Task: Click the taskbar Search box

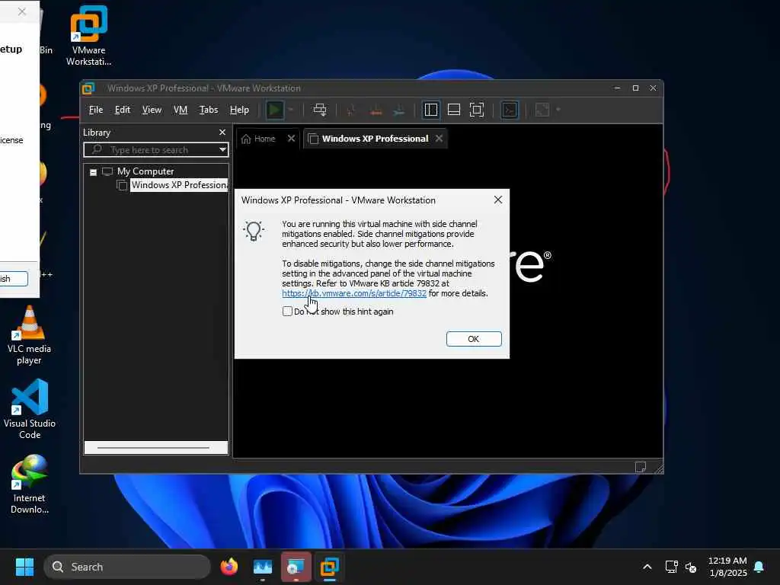Action: click(x=127, y=567)
